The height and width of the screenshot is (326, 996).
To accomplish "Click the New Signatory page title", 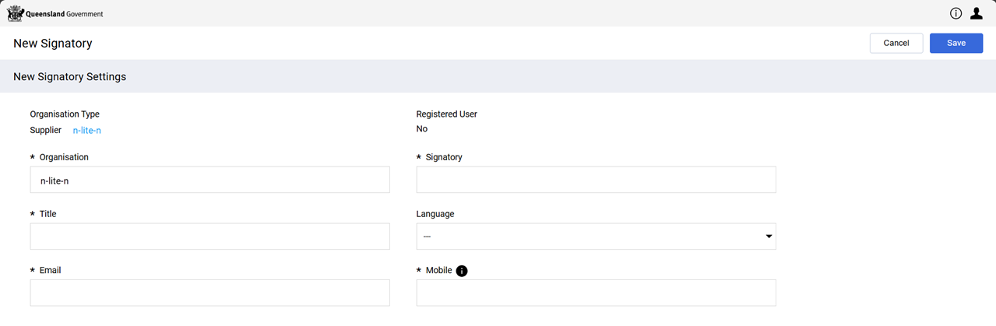I will tap(53, 44).
